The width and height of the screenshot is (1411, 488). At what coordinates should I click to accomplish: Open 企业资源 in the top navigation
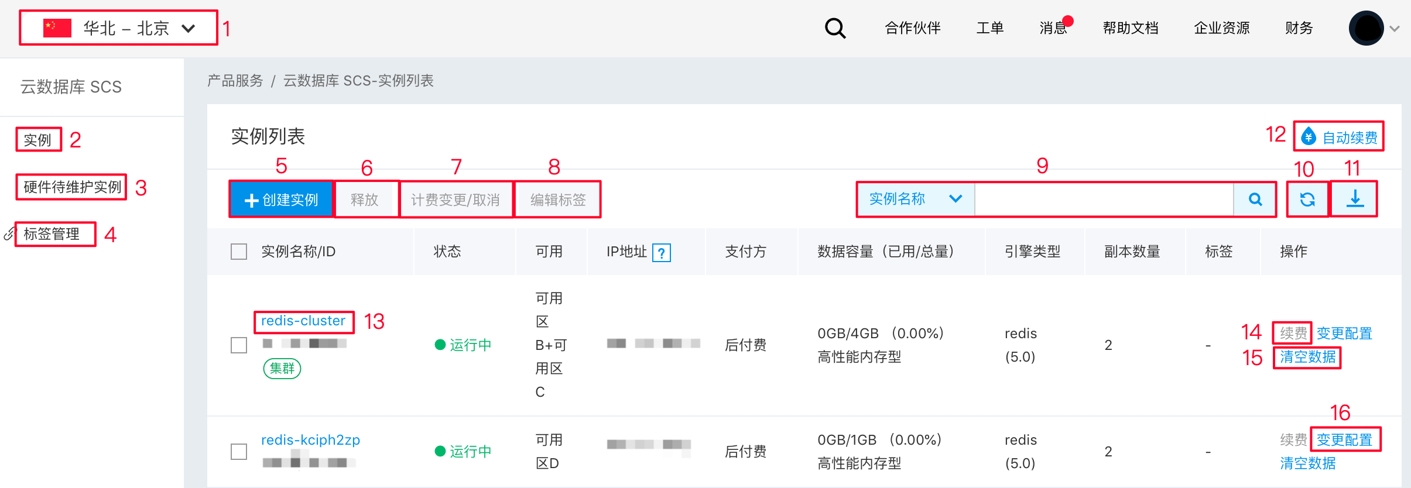(1222, 28)
